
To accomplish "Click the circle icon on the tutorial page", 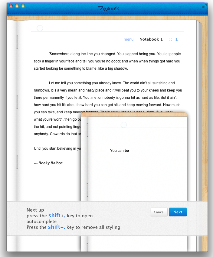I will coord(123,125).
